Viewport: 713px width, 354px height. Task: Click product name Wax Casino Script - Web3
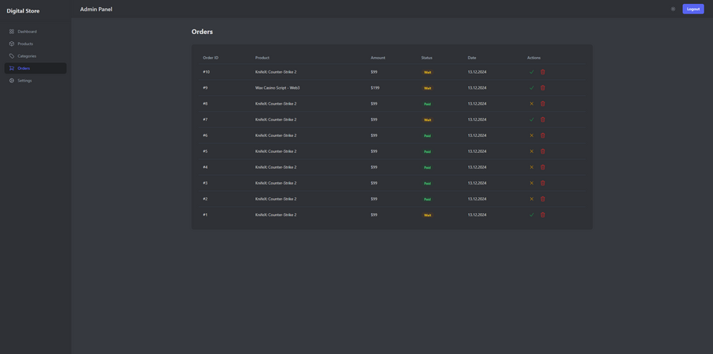click(277, 88)
